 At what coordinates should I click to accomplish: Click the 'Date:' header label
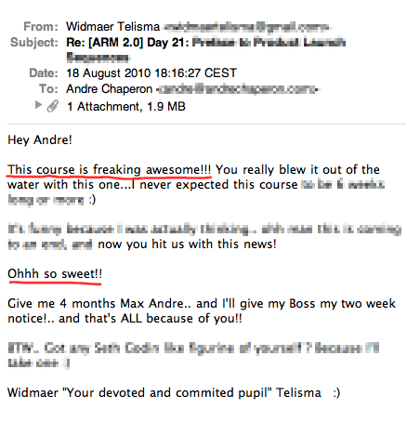click(x=44, y=73)
